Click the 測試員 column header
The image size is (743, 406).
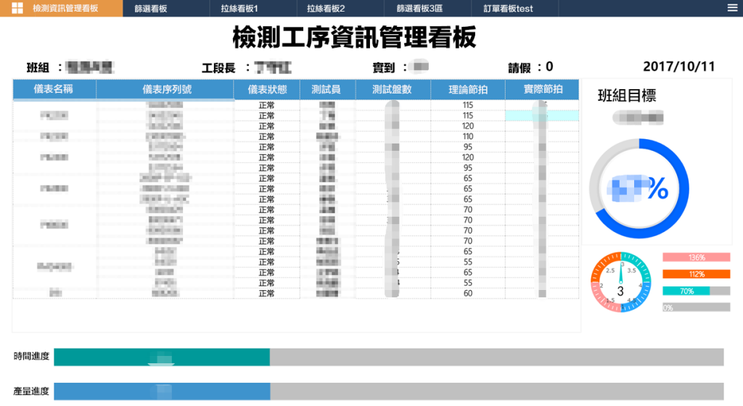(x=327, y=89)
